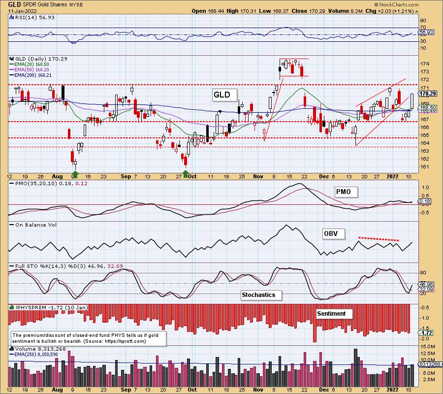Click the 32.09 stochastic %D value tag
This screenshot has width=443, height=394.
point(426,290)
